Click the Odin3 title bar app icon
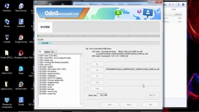 click(x=36, y=2)
